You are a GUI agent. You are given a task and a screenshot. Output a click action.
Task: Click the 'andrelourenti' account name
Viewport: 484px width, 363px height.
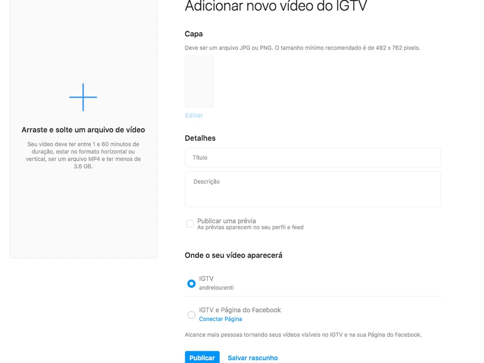tap(216, 288)
